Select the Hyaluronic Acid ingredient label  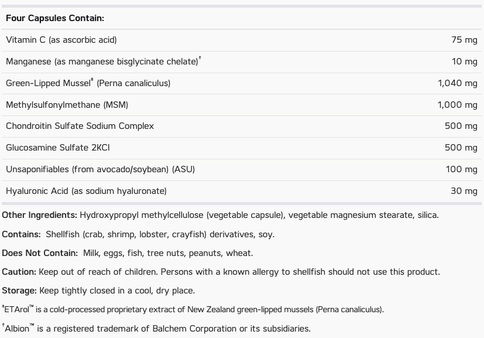(86, 191)
